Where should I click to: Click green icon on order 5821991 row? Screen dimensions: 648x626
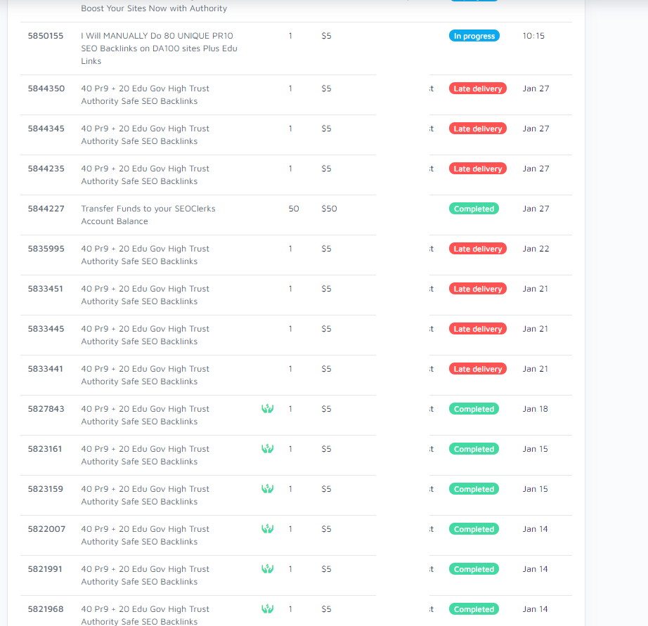[267, 569]
